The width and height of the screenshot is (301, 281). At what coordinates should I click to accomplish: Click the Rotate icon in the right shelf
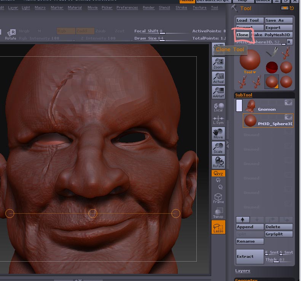(218, 162)
